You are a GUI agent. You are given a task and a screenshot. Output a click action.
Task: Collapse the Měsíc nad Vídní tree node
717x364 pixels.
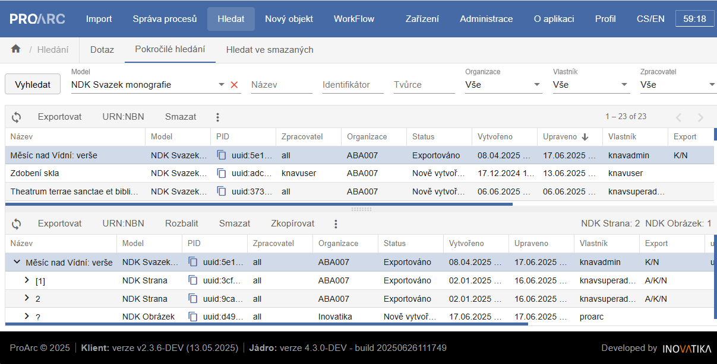coord(16,261)
